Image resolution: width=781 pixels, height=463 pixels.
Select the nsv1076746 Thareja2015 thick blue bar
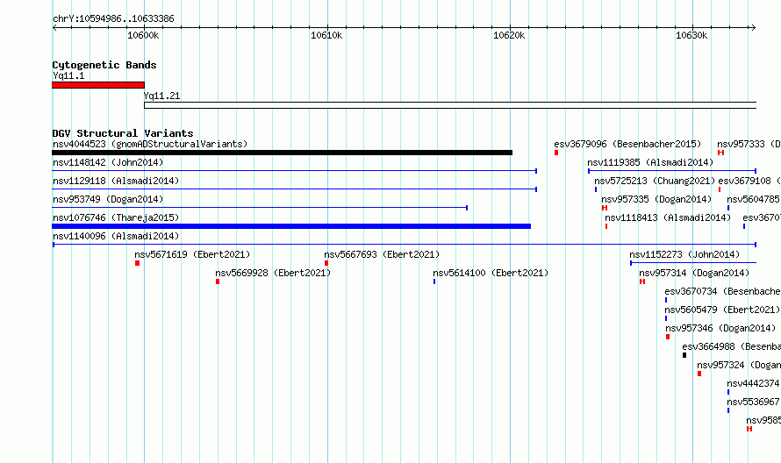[291, 226]
